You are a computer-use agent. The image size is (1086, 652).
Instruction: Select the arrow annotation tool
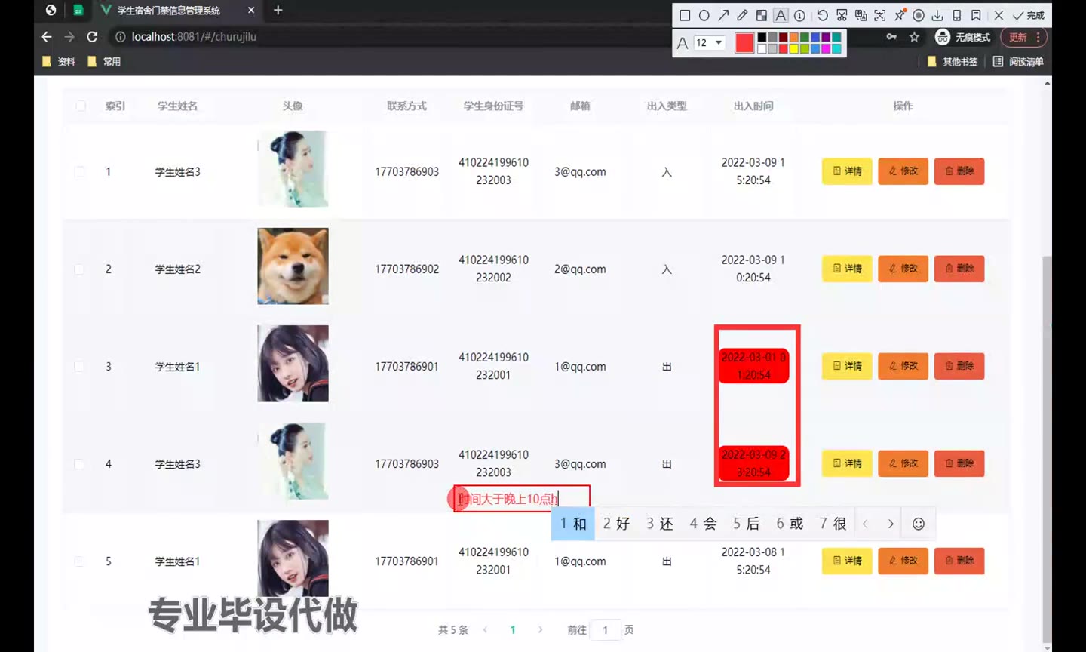(723, 15)
